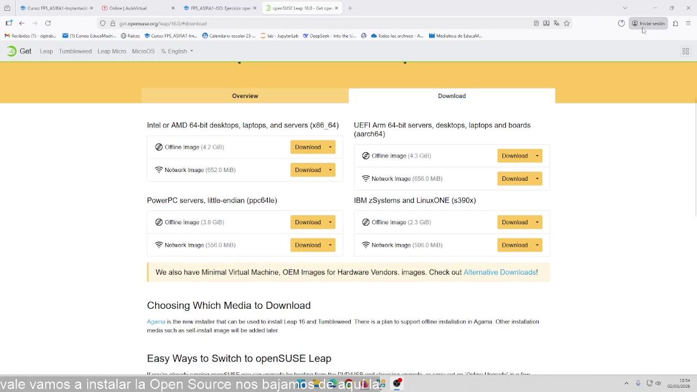The image size is (697, 392).
Task: Reload the page with the refresh button
Action: click(48, 23)
